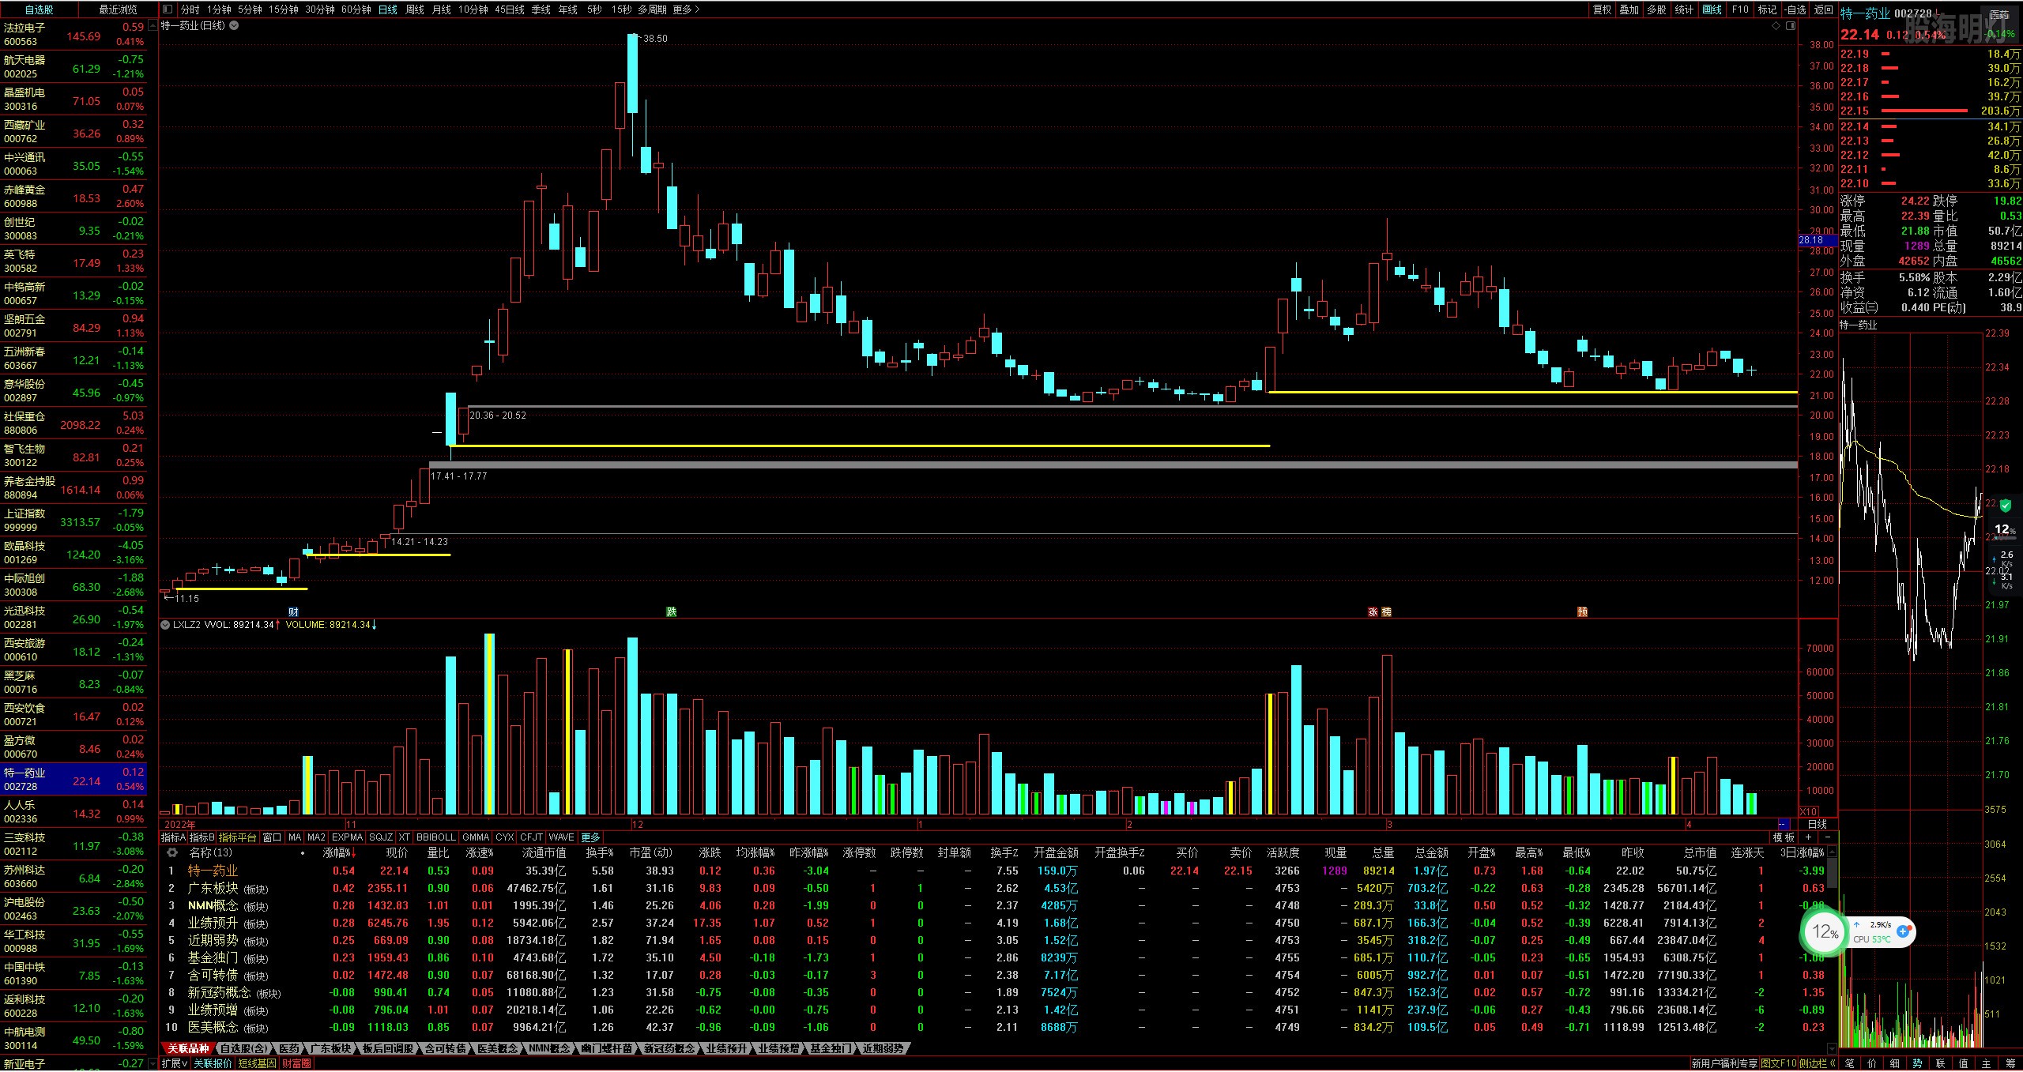Apply the MA indicator
The width and height of the screenshot is (2023, 1072).
pyautogui.click(x=295, y=837)
